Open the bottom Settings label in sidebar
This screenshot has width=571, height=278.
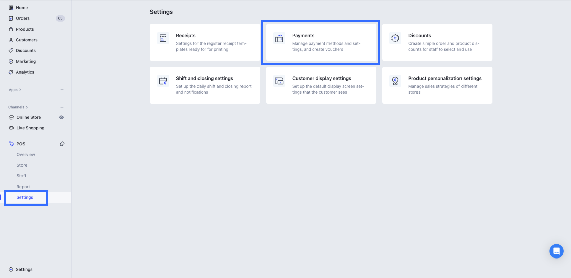[24, 270]
